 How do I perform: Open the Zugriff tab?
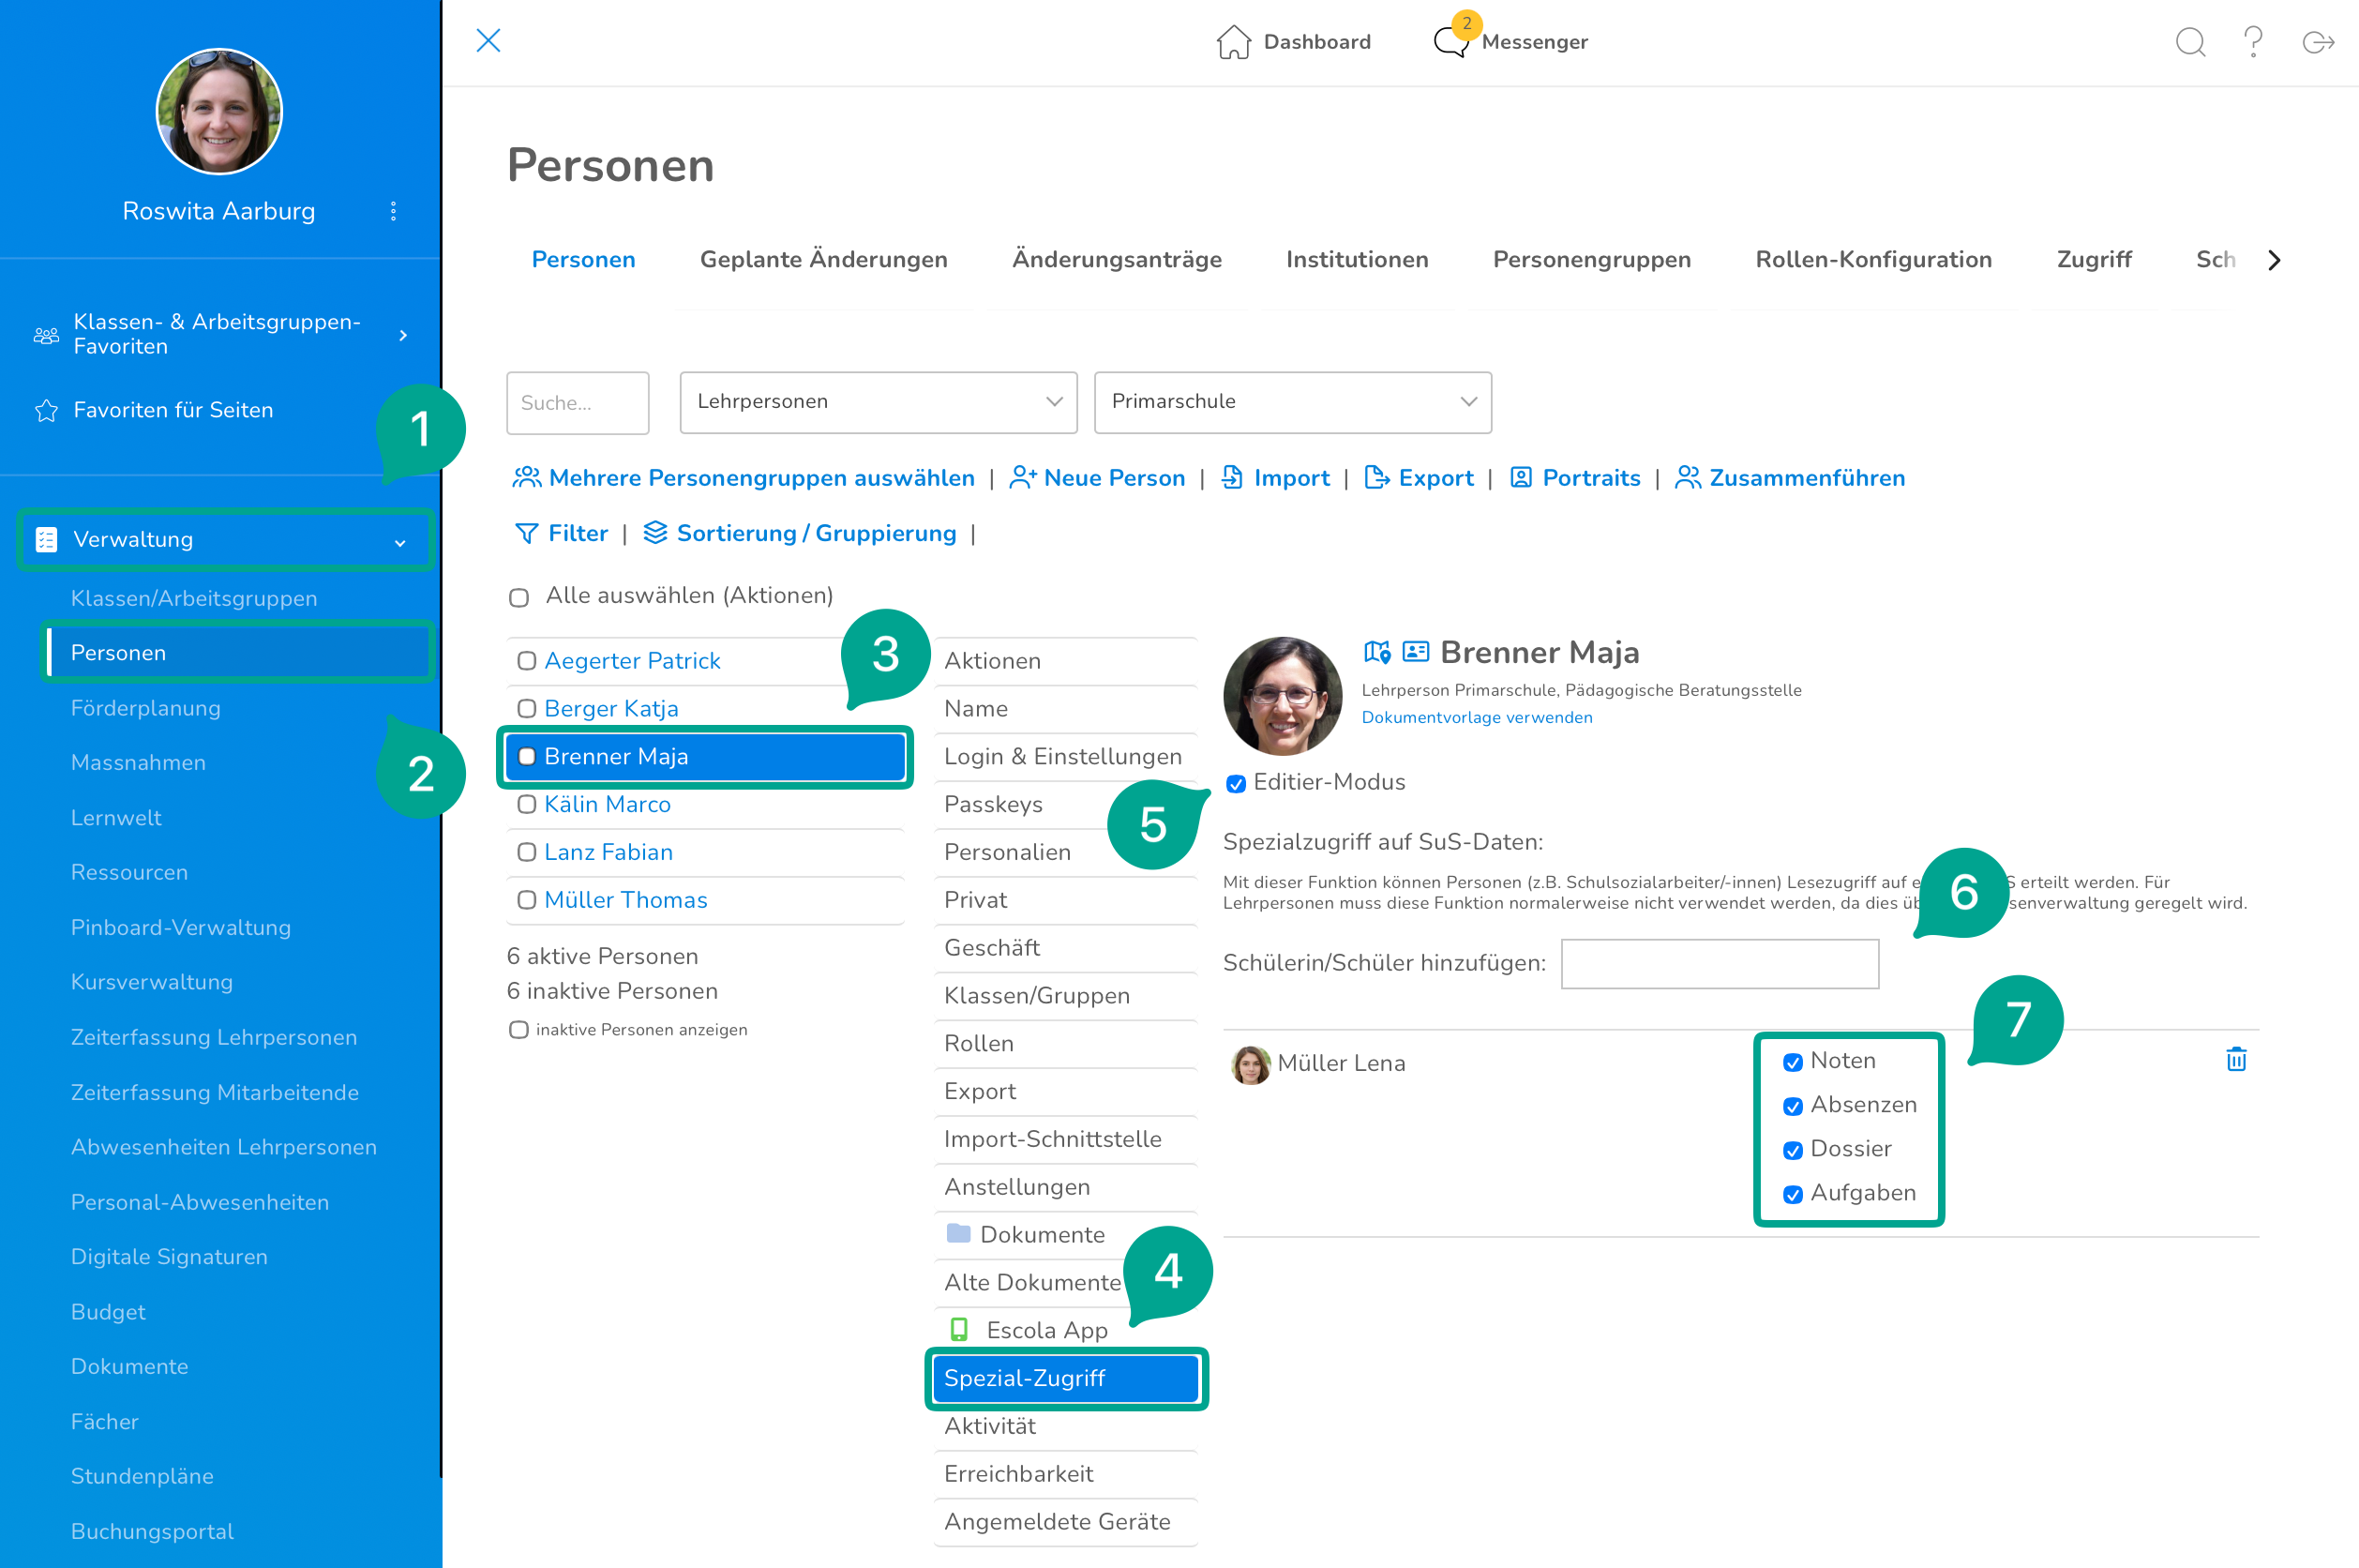(x=2094, y=260)
